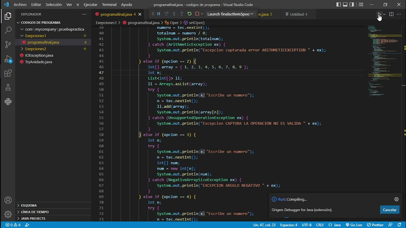Click Lín. 47, col. 23 cursor position

click(264, 225)
